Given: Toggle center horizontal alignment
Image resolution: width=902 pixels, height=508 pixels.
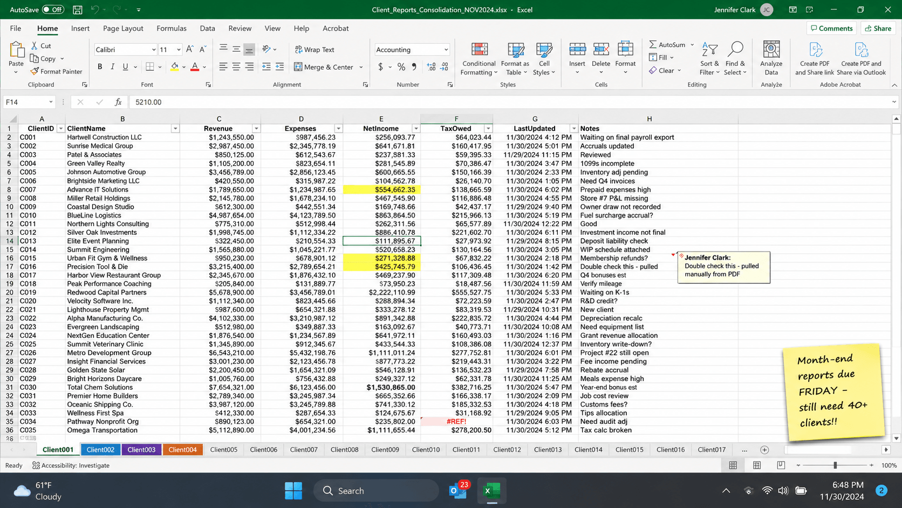Looking at the screenshot, I should (x=236, y=66).
